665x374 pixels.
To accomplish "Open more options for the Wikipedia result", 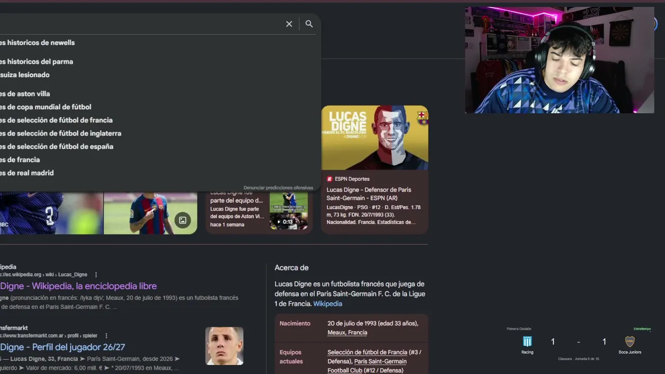I will 96,275.
